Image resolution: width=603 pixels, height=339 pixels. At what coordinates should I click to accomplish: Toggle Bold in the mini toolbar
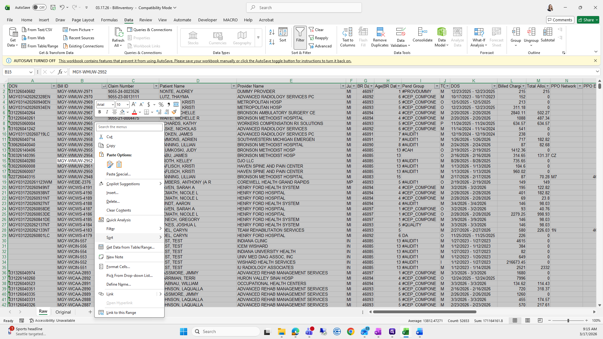click(100, 112)
